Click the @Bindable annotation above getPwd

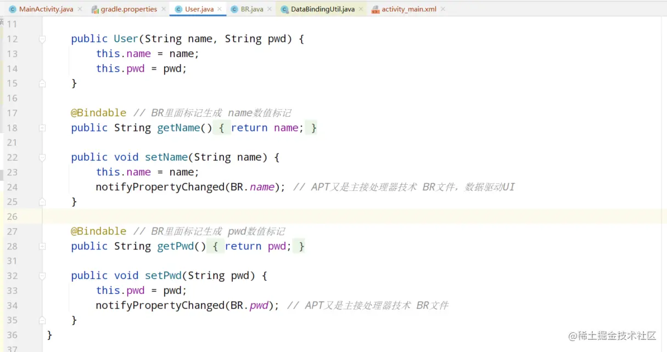click(99, 231)
